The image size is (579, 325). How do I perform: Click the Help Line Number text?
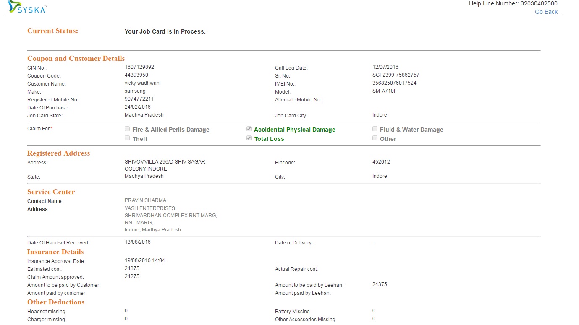(513, 4)
